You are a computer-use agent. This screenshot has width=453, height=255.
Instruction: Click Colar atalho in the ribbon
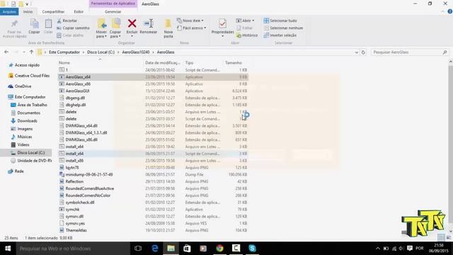point(70,35)
